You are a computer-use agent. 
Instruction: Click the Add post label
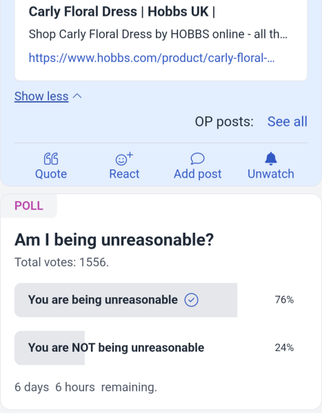click(197, 174)
